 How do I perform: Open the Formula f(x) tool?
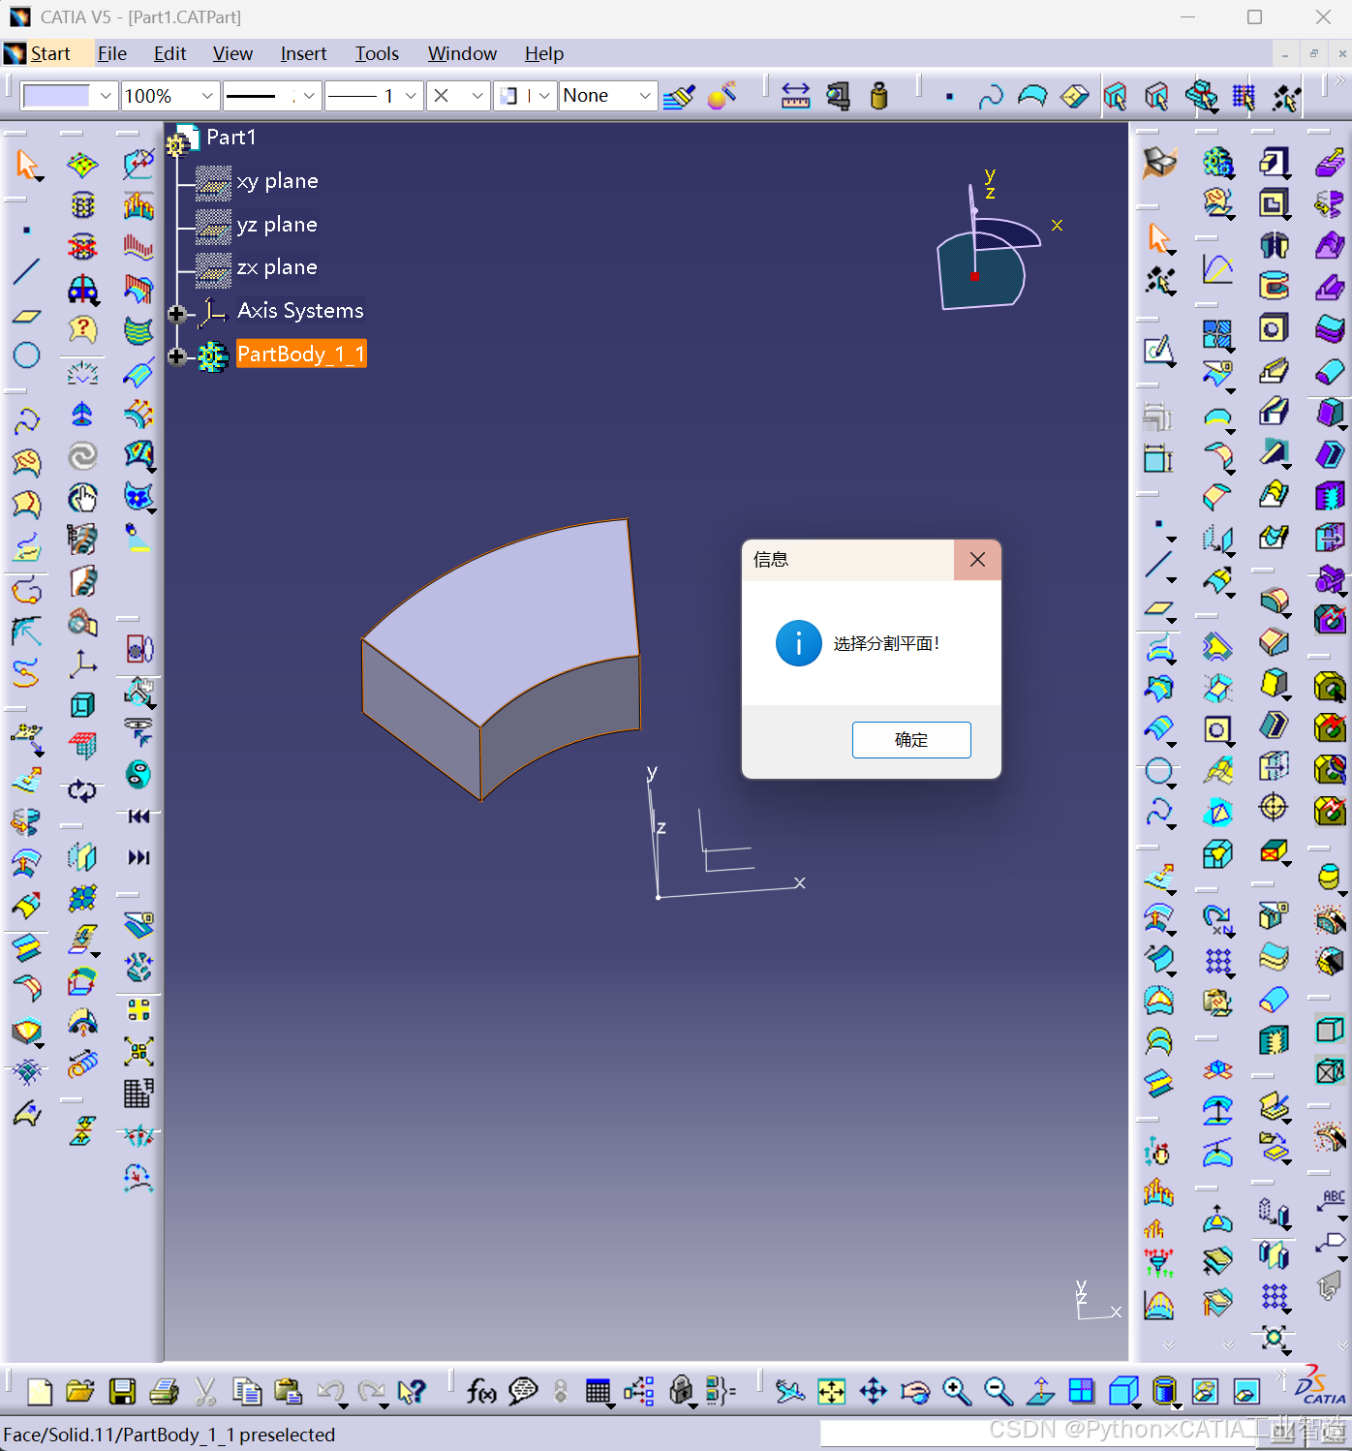(481, 1392)
